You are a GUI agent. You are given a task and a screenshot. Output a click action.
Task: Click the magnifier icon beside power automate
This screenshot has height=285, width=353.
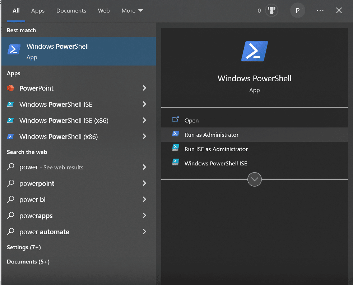(10, 232)
